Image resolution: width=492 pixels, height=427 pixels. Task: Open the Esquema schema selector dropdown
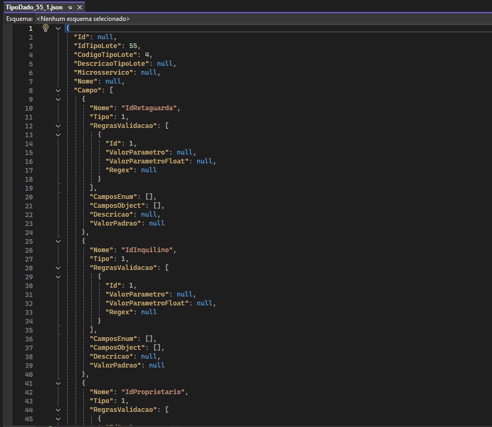point(83,18)
